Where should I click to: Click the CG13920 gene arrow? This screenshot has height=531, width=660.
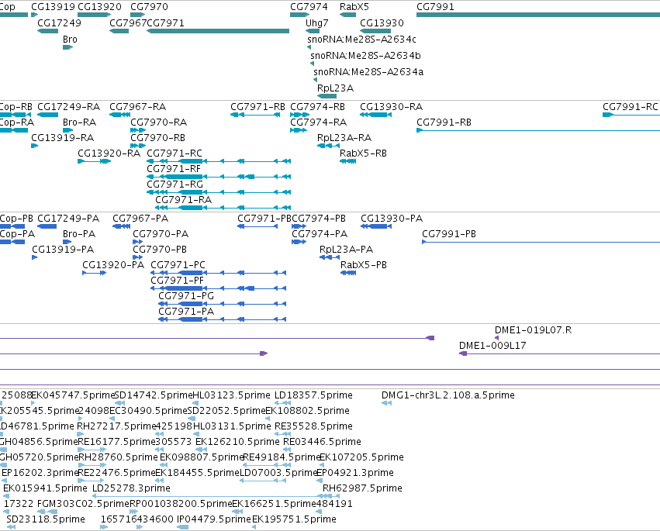(95, 15)
